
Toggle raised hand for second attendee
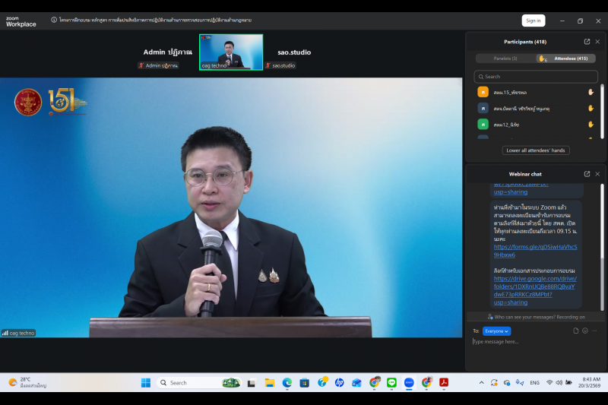591,108
